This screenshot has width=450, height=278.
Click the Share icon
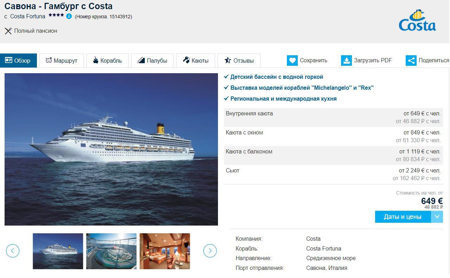411,61
